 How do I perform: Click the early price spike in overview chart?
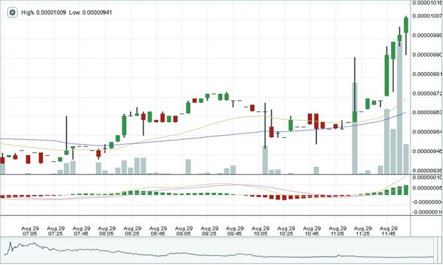tap(10, 244)
